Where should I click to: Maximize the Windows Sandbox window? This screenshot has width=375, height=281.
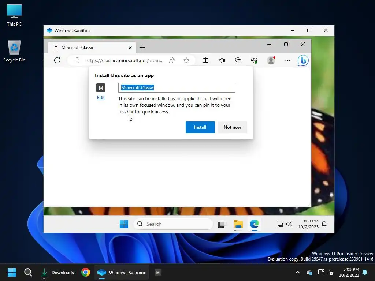(x=309, y=31)
